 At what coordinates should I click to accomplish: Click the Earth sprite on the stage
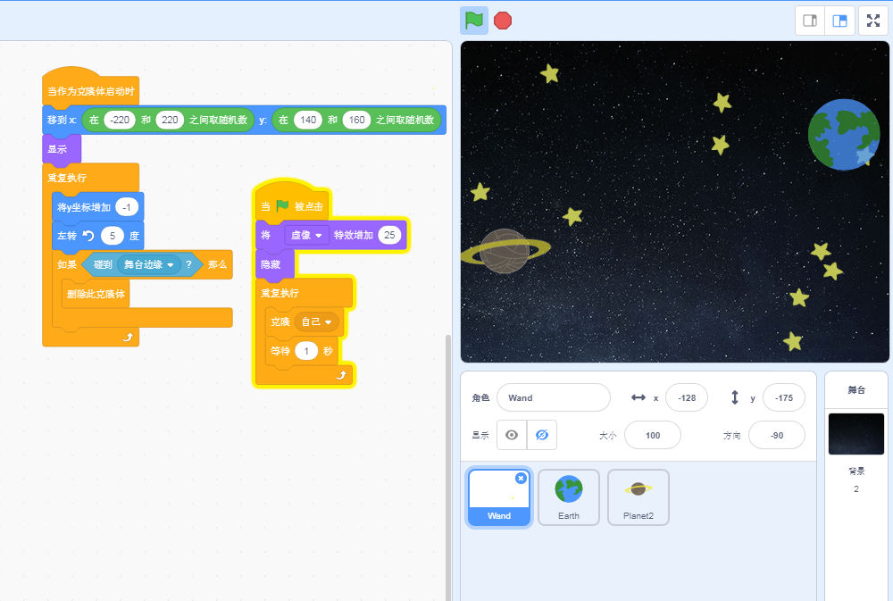(844, 135)
